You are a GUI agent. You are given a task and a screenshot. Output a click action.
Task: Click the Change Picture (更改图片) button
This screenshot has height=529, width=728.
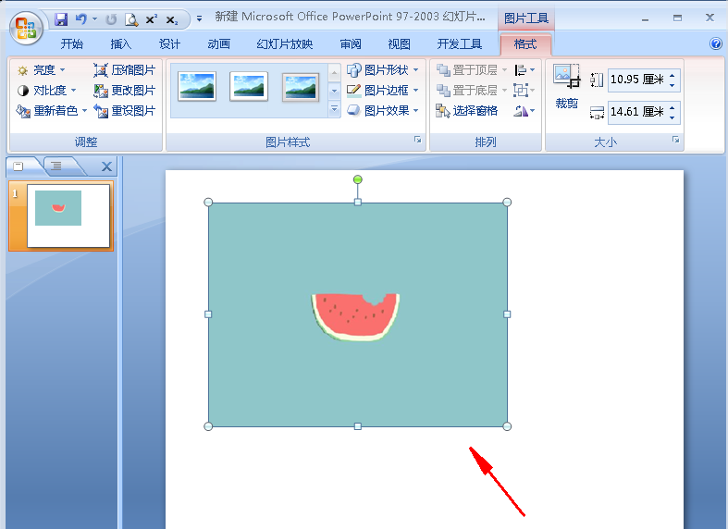124,91
